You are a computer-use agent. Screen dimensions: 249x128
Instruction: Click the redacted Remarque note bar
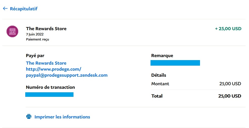(x=175, y=63)
